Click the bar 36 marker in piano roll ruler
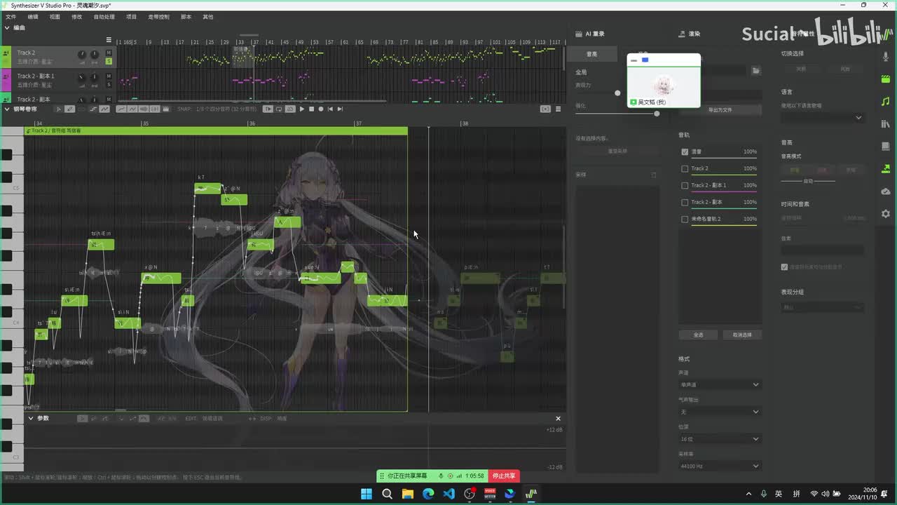This screenshot has height=505, width=897. 251,123
